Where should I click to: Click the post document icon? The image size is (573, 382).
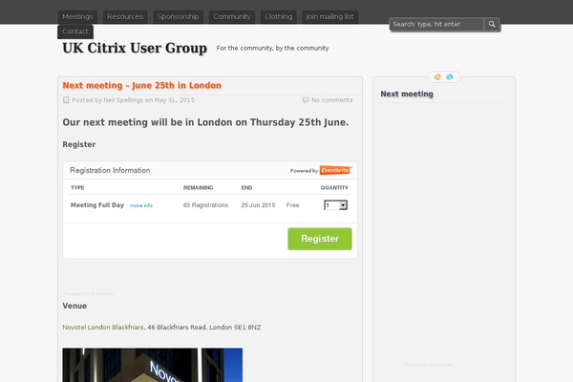tap(66, 99)
